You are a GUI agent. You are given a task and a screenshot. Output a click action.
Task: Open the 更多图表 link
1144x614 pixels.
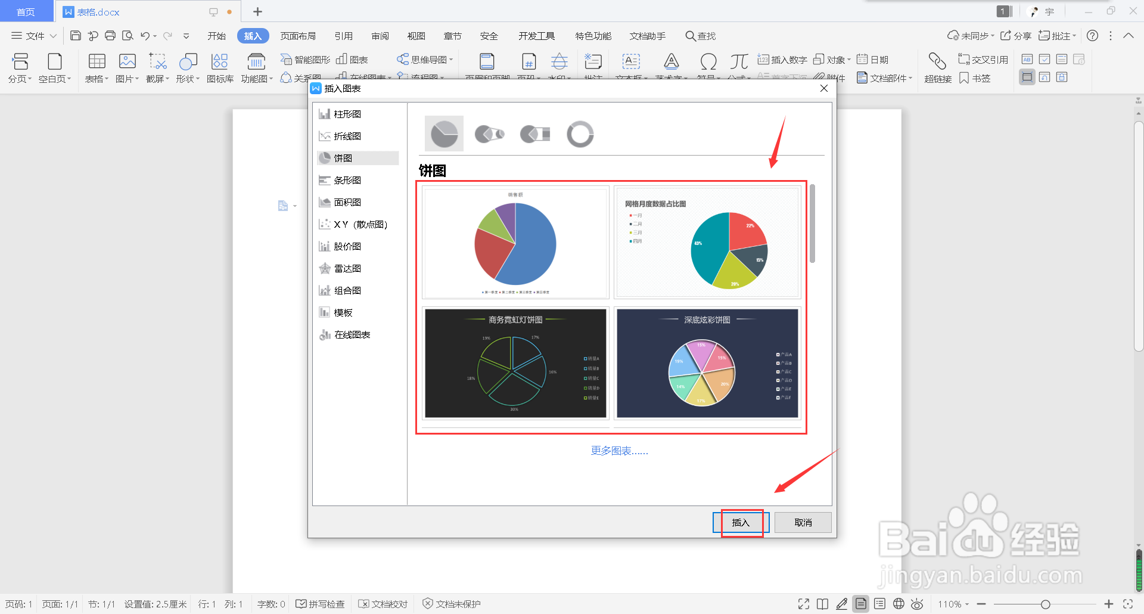[619, 451]
